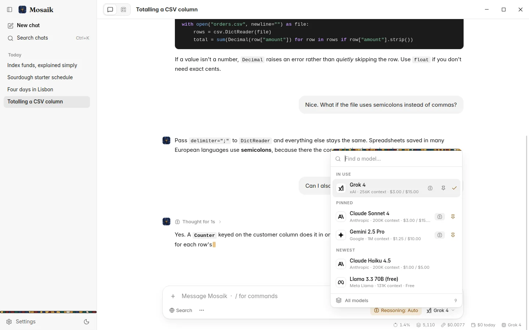Open 'Index funds, explained simply' chat
Image resolution: width=529 pixels, height=330 pixels.
tap(47, 65)
